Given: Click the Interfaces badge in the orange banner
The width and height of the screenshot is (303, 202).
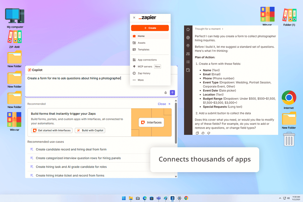Looking at the screenshot, I should pyautogui.click(x=151, y=122).
